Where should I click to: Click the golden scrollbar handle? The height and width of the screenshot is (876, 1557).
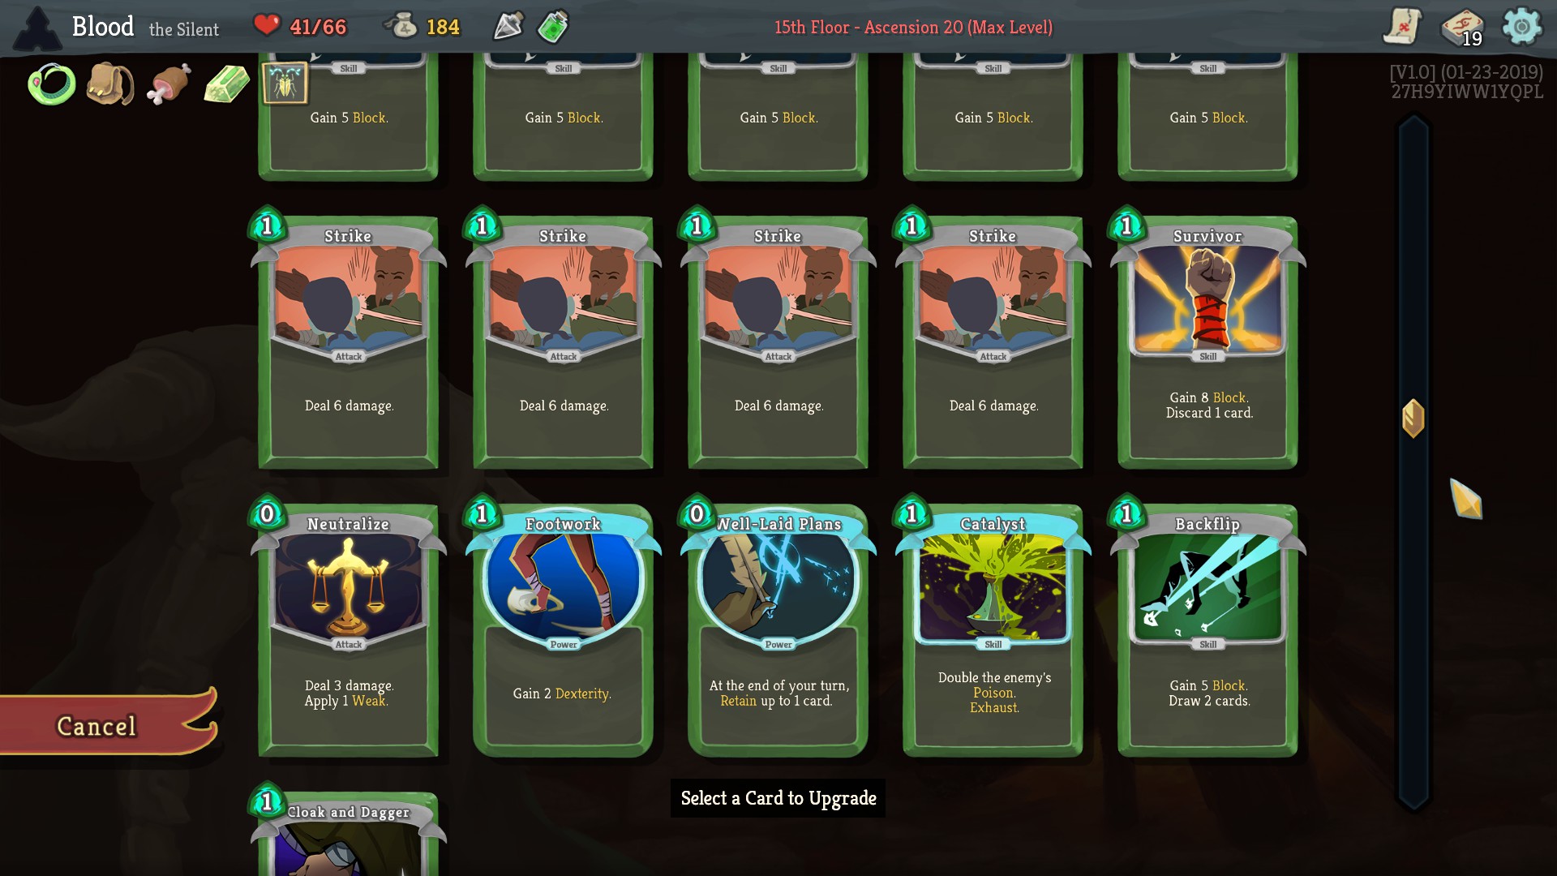click(x=1413, y=419)
